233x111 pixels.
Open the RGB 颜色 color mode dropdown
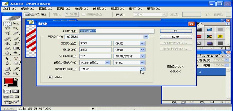pos(107,62)
